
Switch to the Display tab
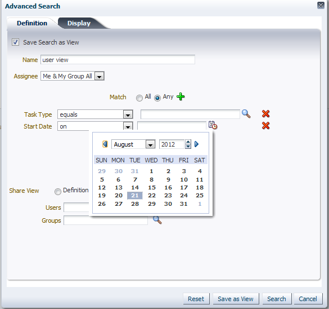point(79,23)
